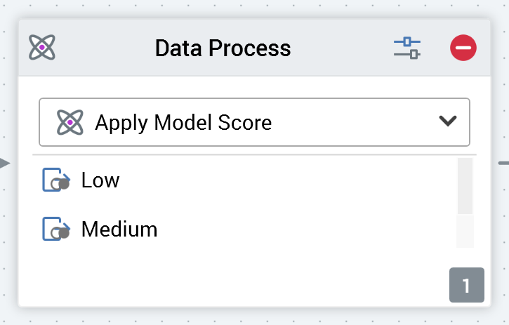Click the scrollbar track below the thumb
This screenshot has width=509, height=325.
465,232
